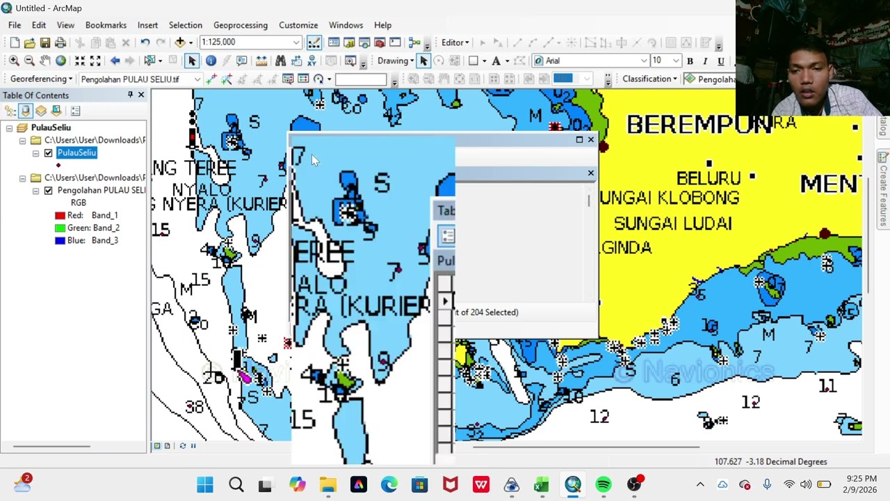Zoom to Full Extent globe
Viewport: 890px width, 501px height.
[60, 61]
